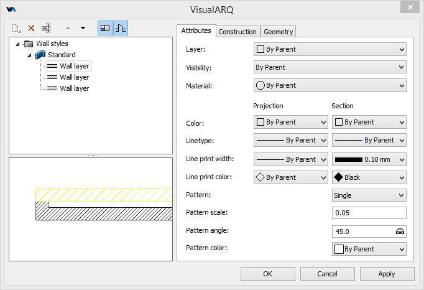Select the Standard wall style
424x290 pixels.
[62, 55]
